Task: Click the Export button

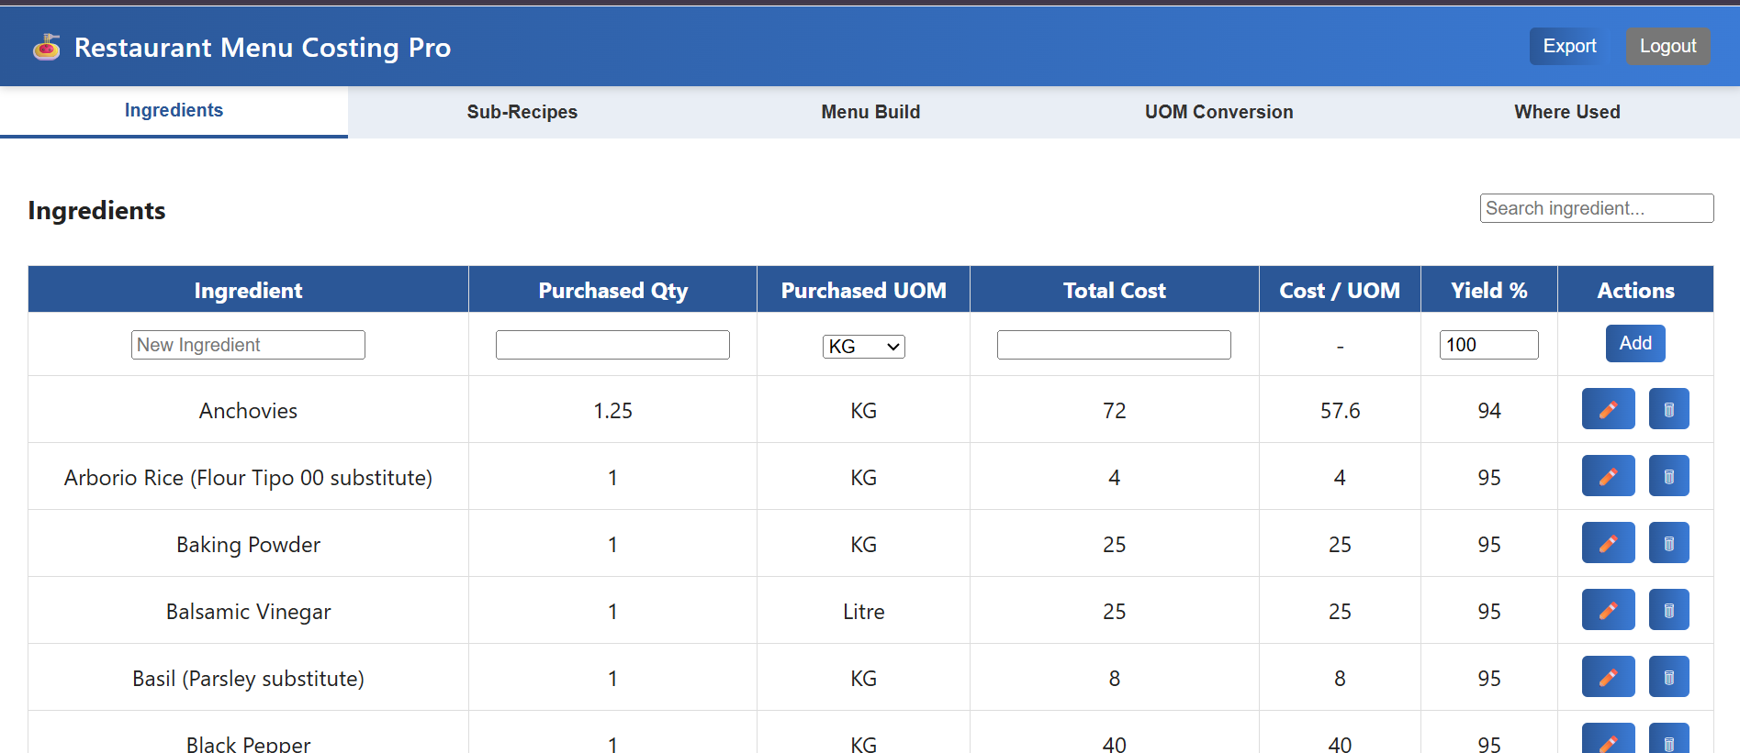Action: [x=1569, y=46]
